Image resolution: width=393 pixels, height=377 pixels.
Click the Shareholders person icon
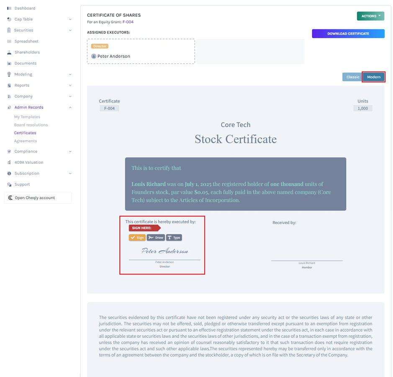(9, 52)
